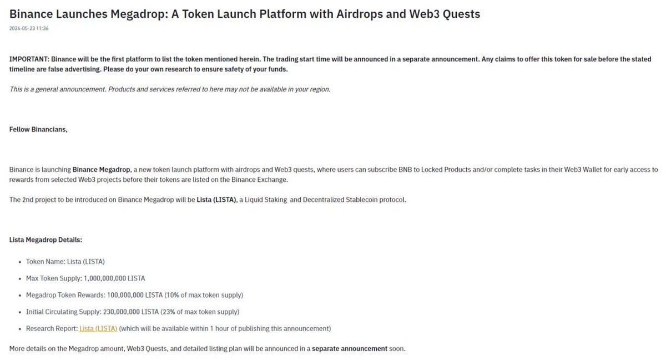This screenshot has width=666, height=361.
Task: Click 'Max Token Supply: 1,000,000,000 LISTA' line
Action: point(85,278)
